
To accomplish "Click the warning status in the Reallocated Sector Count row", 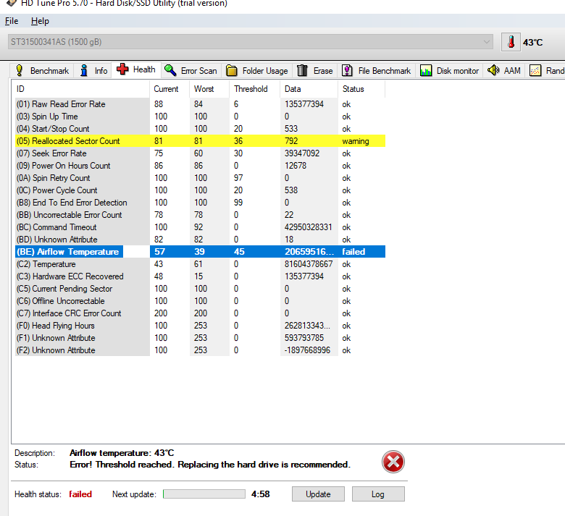I will [x=356, y=141].
